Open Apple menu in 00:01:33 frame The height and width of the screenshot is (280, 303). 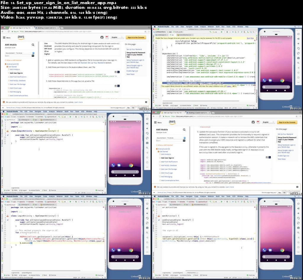tap(154, 27)
